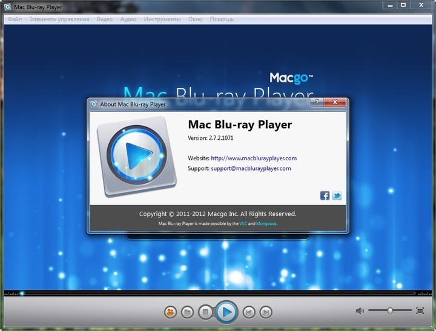This screenshot has width=436, height=331.
Task: Open the Facebook page icon
Action: click(x=325, y=195)
